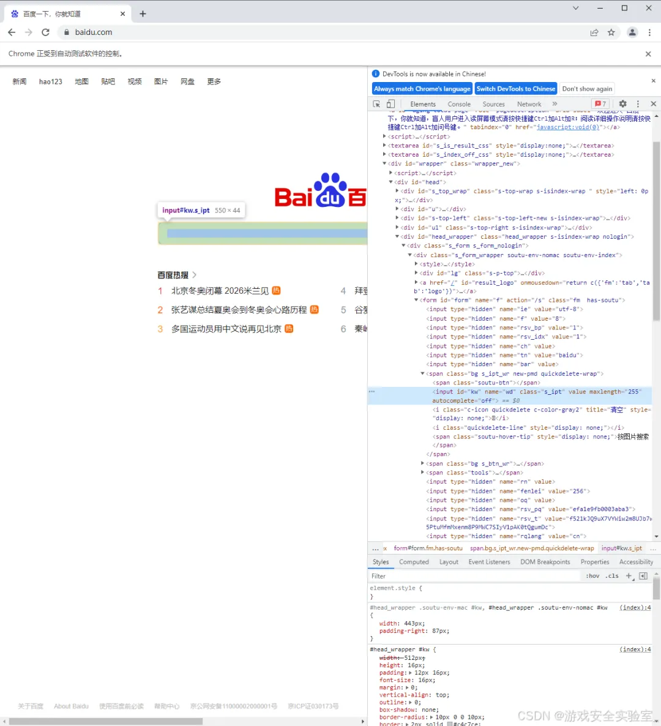The width and height of the screenshot is (661, 726).
Task: Open DevTools settings gear
Action: click(622, 103)
